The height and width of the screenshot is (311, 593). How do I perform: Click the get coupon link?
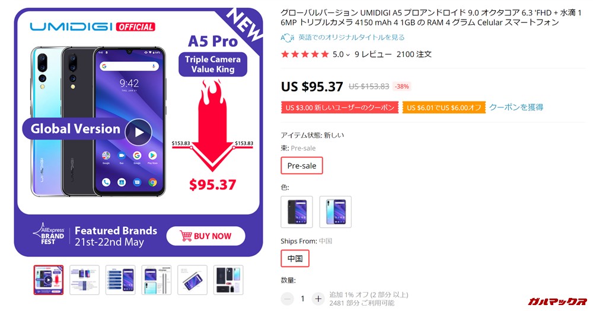pos(517,107)
